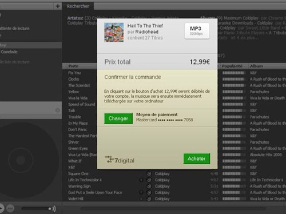This screenshot has height=214, width=286.
Task: Click popularity bar in Fix You row
Action: click(234, 73)
